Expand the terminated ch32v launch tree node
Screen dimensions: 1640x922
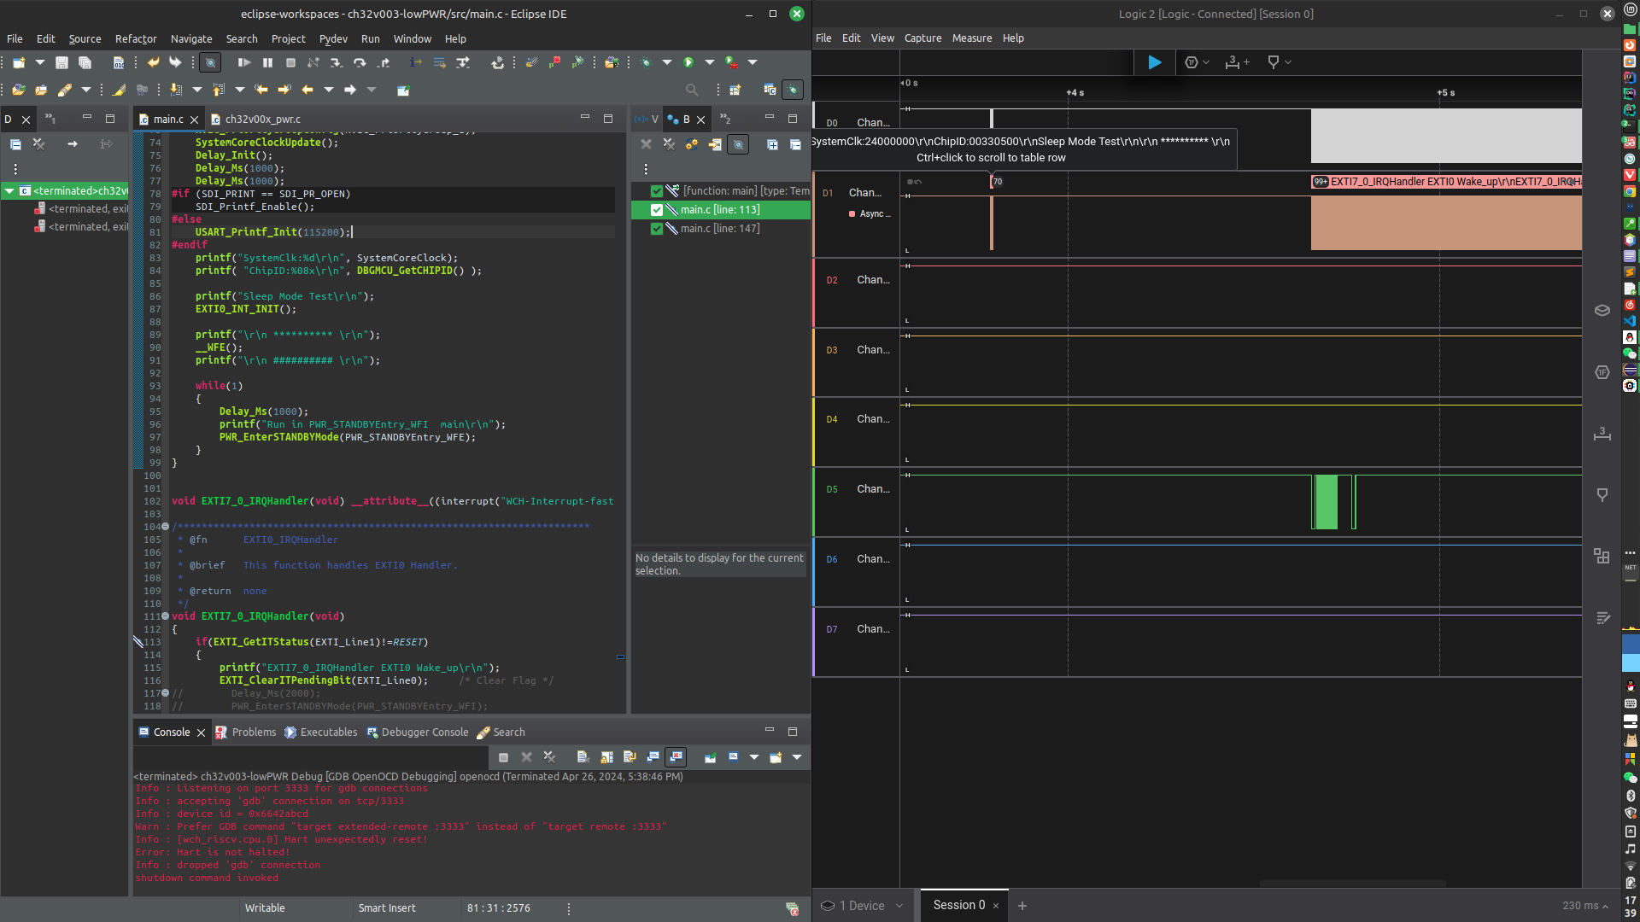(x=9, y=191)
